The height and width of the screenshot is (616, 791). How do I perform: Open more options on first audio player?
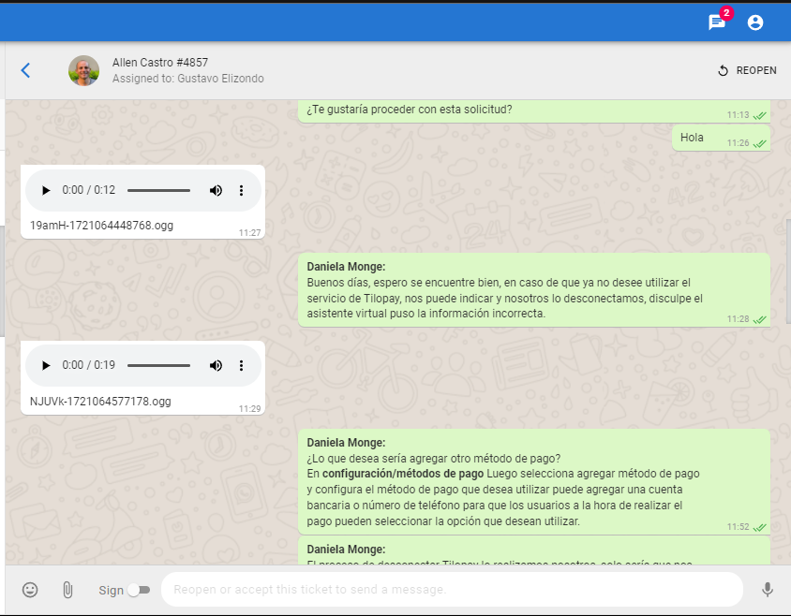pos(241,190)
